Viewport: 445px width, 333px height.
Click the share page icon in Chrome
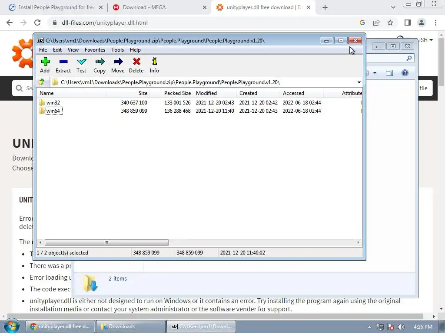click(x=376, y=23)
